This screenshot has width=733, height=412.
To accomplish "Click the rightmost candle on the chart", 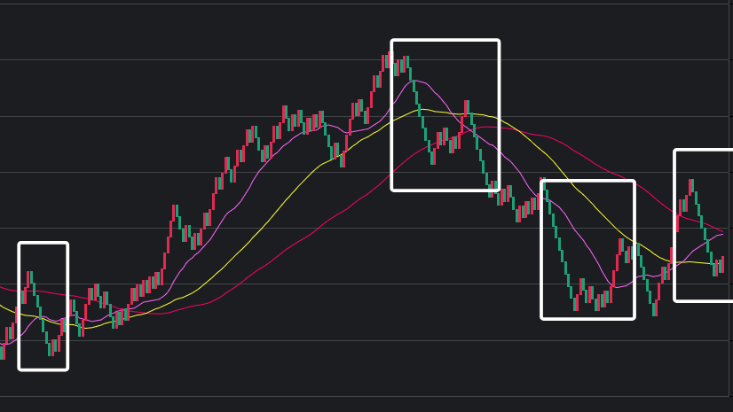I will tap(722, 263).
